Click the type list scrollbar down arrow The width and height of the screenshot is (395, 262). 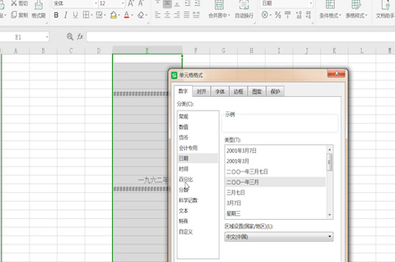(330, 215)
